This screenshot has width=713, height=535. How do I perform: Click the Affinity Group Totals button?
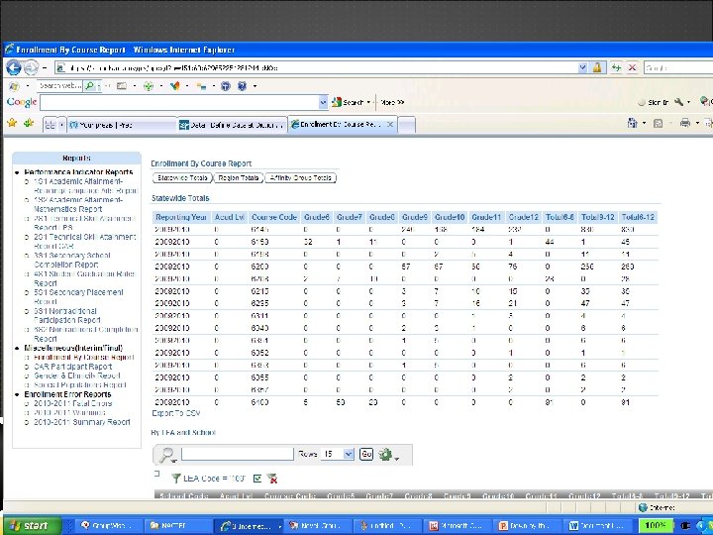click(301, 178)
